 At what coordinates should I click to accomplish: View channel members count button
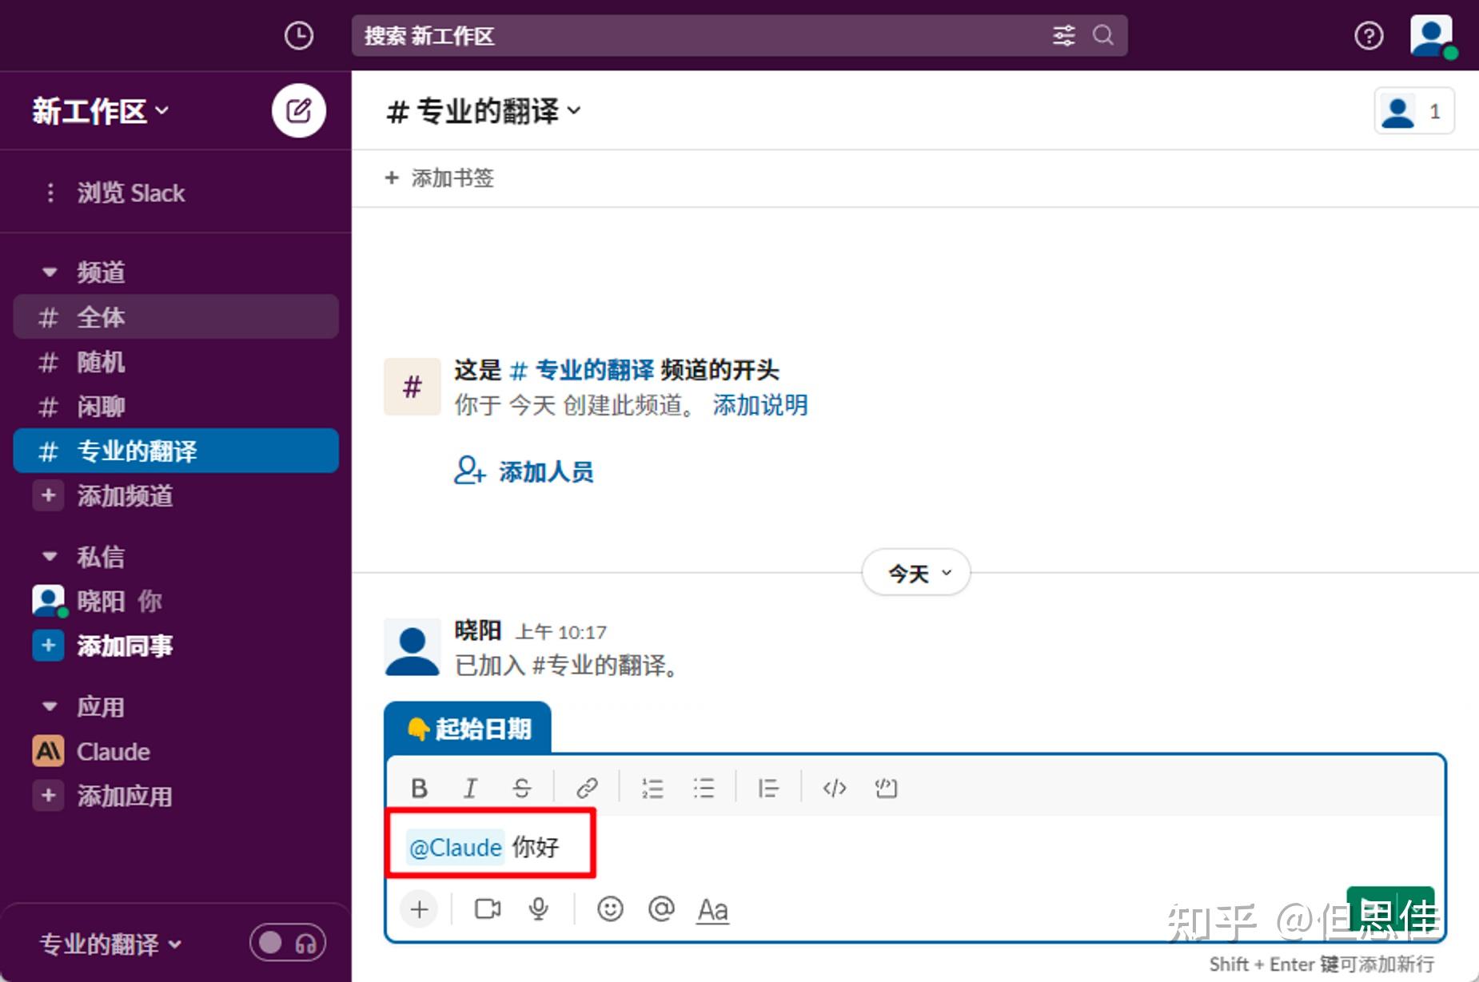coord(1413,111)
